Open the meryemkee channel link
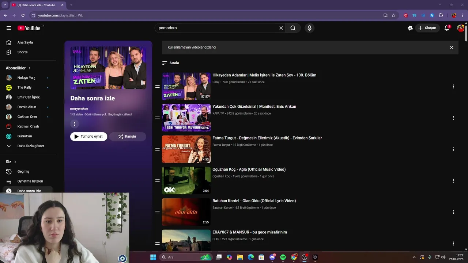 click(79, 108)
